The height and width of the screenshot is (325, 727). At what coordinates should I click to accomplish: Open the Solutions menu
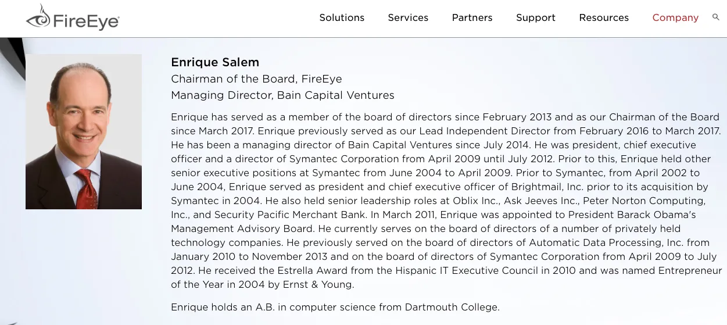pyautogui.click(x=342, y=17)
